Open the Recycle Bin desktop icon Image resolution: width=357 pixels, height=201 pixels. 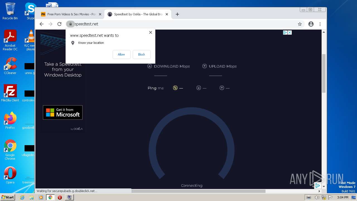10,11
